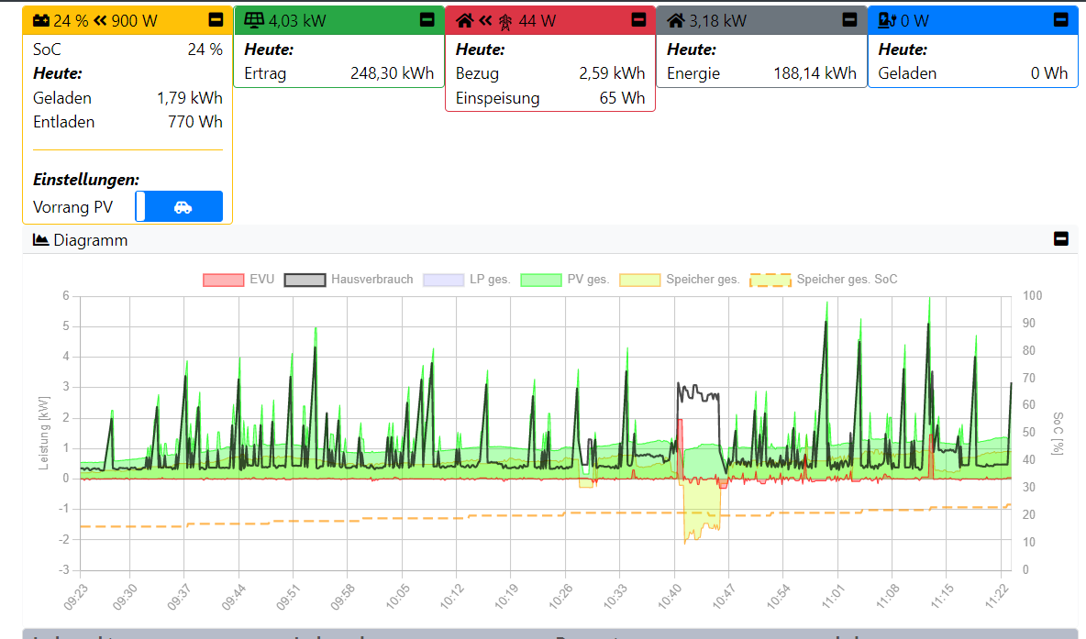The width and height of the screenshot is (1086, 639).
Task: Minimize the grey house consumption card
Action: pyautogui.click(x=850, y=19)
